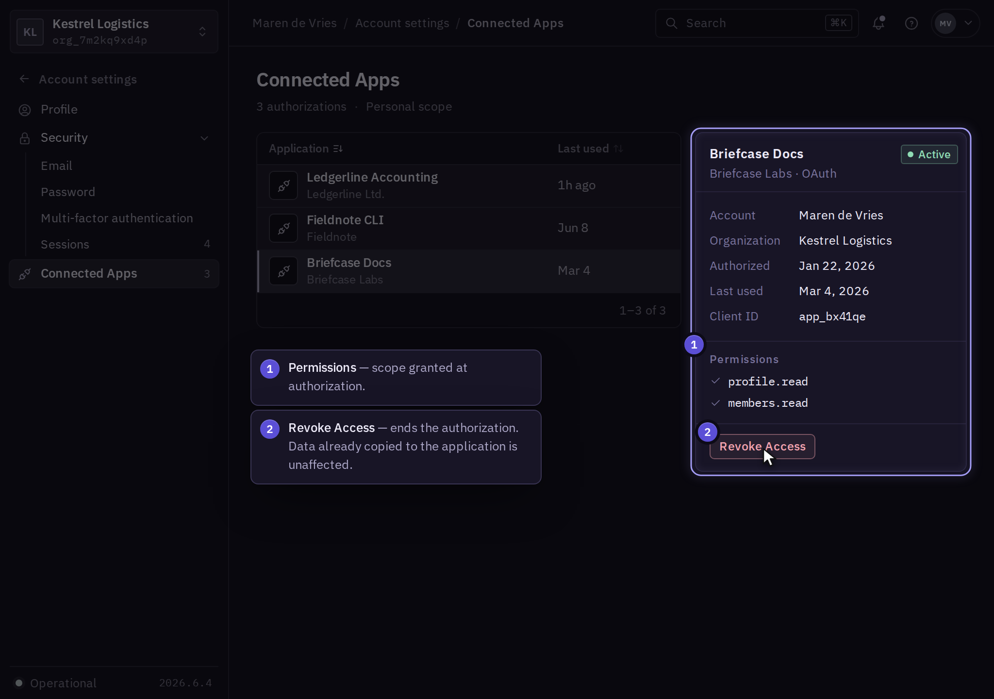Image resolution: width=994 pixels, height=699 pixels.
Task: Go to Password settings
Action: [68, 192]
